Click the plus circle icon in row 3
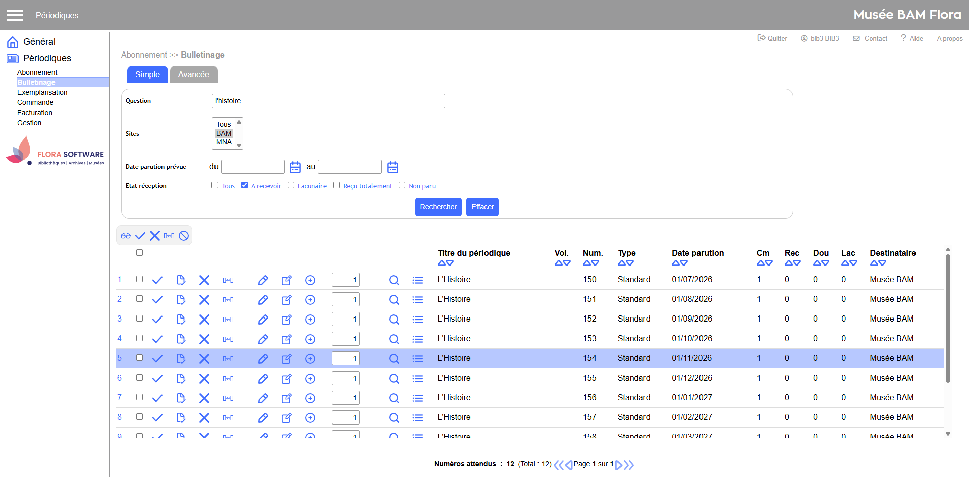969x477 pixels. click(x=310, y=320)
